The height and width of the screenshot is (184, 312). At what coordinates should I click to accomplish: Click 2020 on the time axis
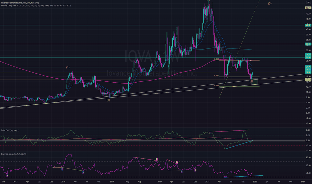159,182
